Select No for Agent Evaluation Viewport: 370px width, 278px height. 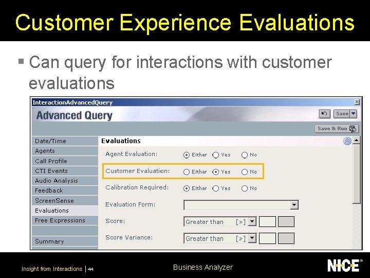pyautogui.click(x=245, y=155)
